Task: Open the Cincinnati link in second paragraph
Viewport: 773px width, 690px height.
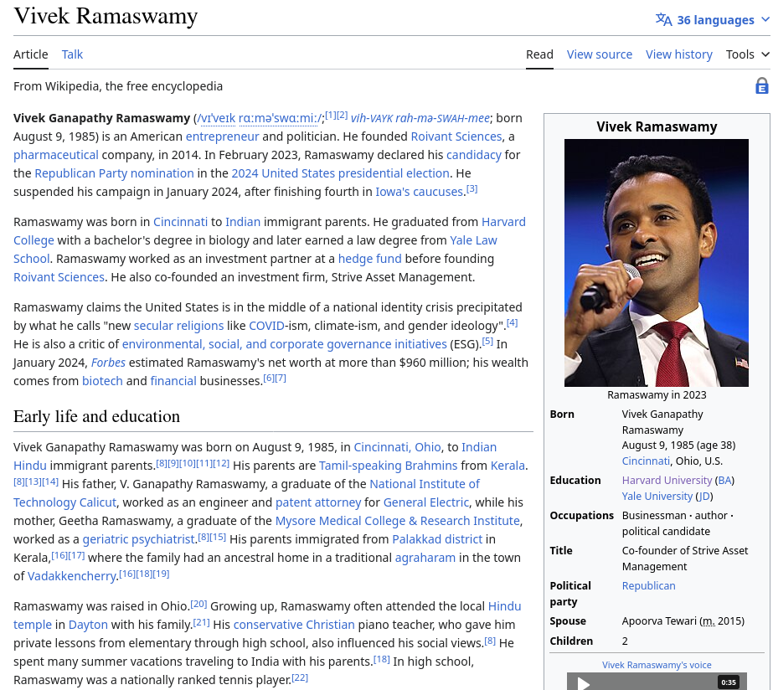Action: point(180,222)
